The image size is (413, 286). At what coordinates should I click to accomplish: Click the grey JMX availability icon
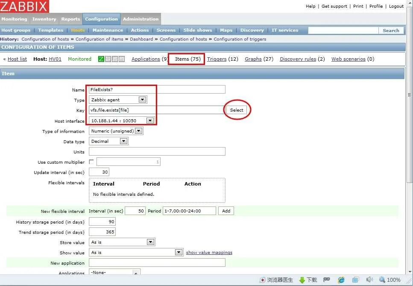tap(115, 59)
